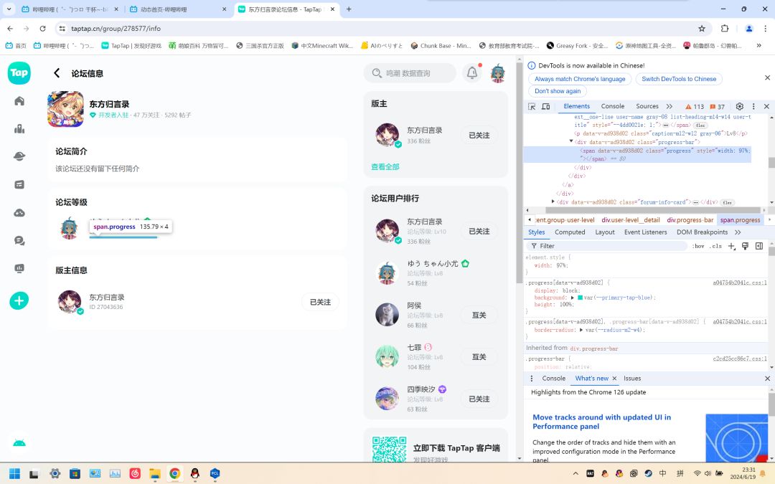
Task: Toggle :hov element state panel
Action: (x=698, y=246)
